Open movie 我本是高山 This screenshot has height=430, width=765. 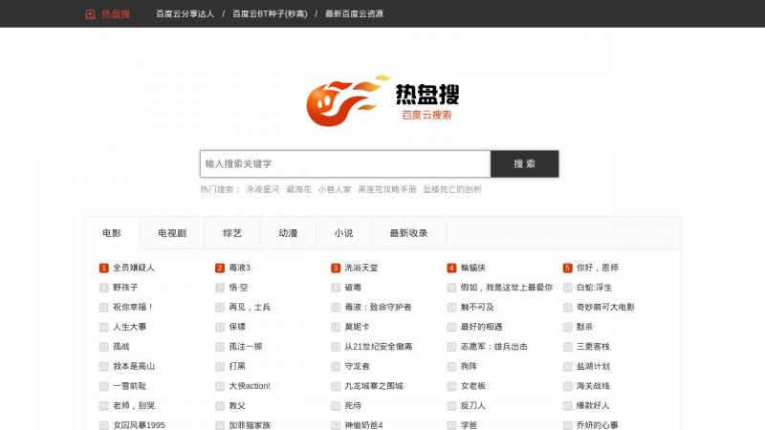pyautogui.click(x=134, y=366)
